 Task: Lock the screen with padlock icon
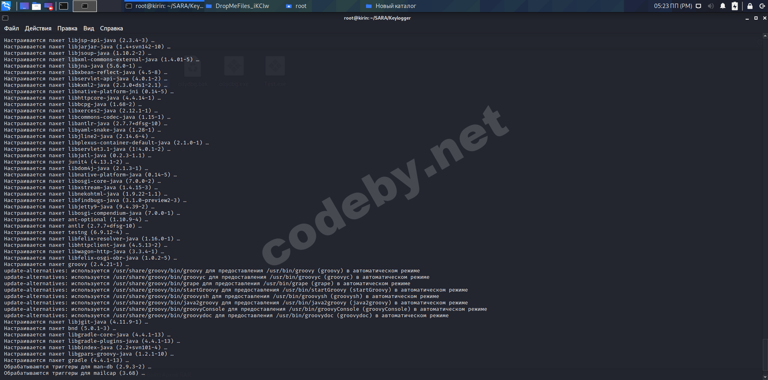coord(750,6)
